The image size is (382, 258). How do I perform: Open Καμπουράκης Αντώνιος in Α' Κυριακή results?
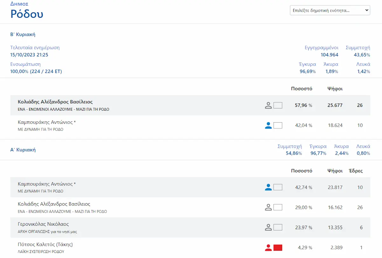[x=47, y=184]
